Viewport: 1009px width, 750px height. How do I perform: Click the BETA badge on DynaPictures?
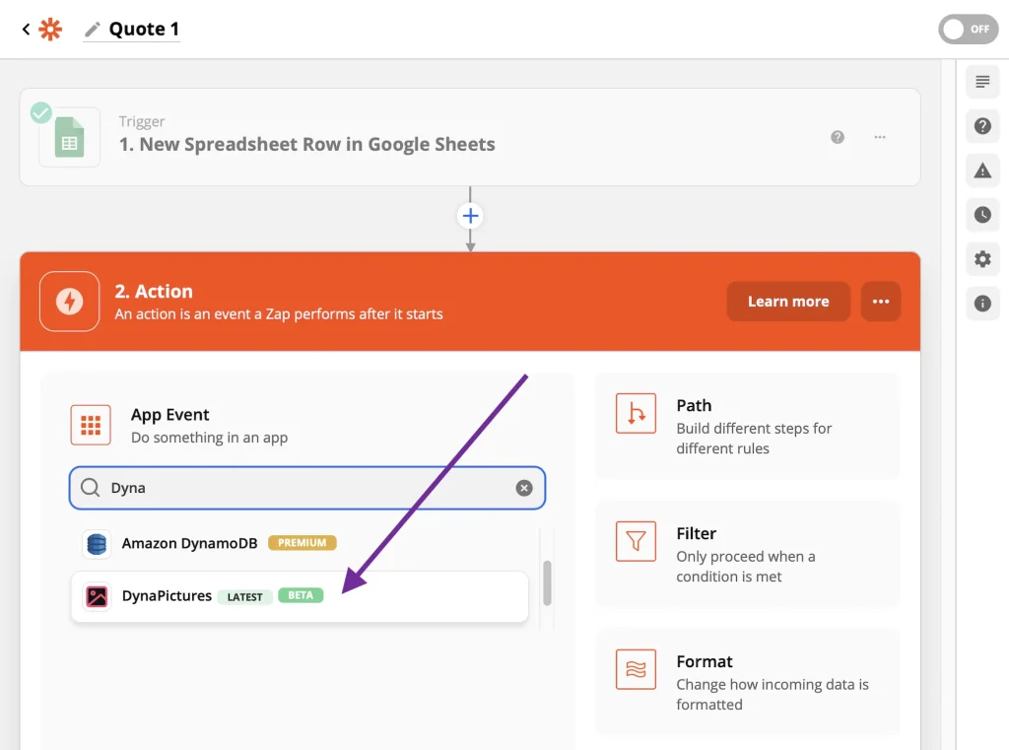pyautogui.click(x=301, y=595)
